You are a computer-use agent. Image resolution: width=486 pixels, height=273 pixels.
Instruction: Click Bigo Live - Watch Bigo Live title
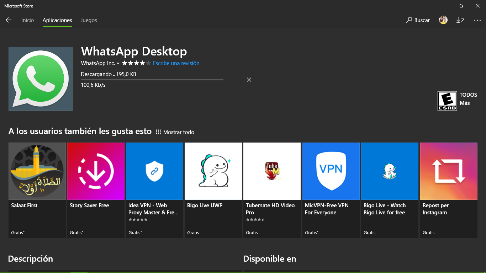[x=385, y=209]
